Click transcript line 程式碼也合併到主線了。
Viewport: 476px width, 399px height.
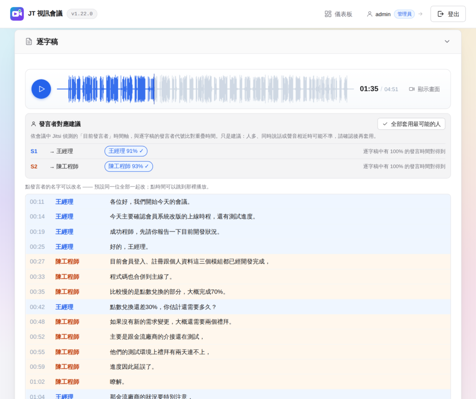(x=142, y=277)
